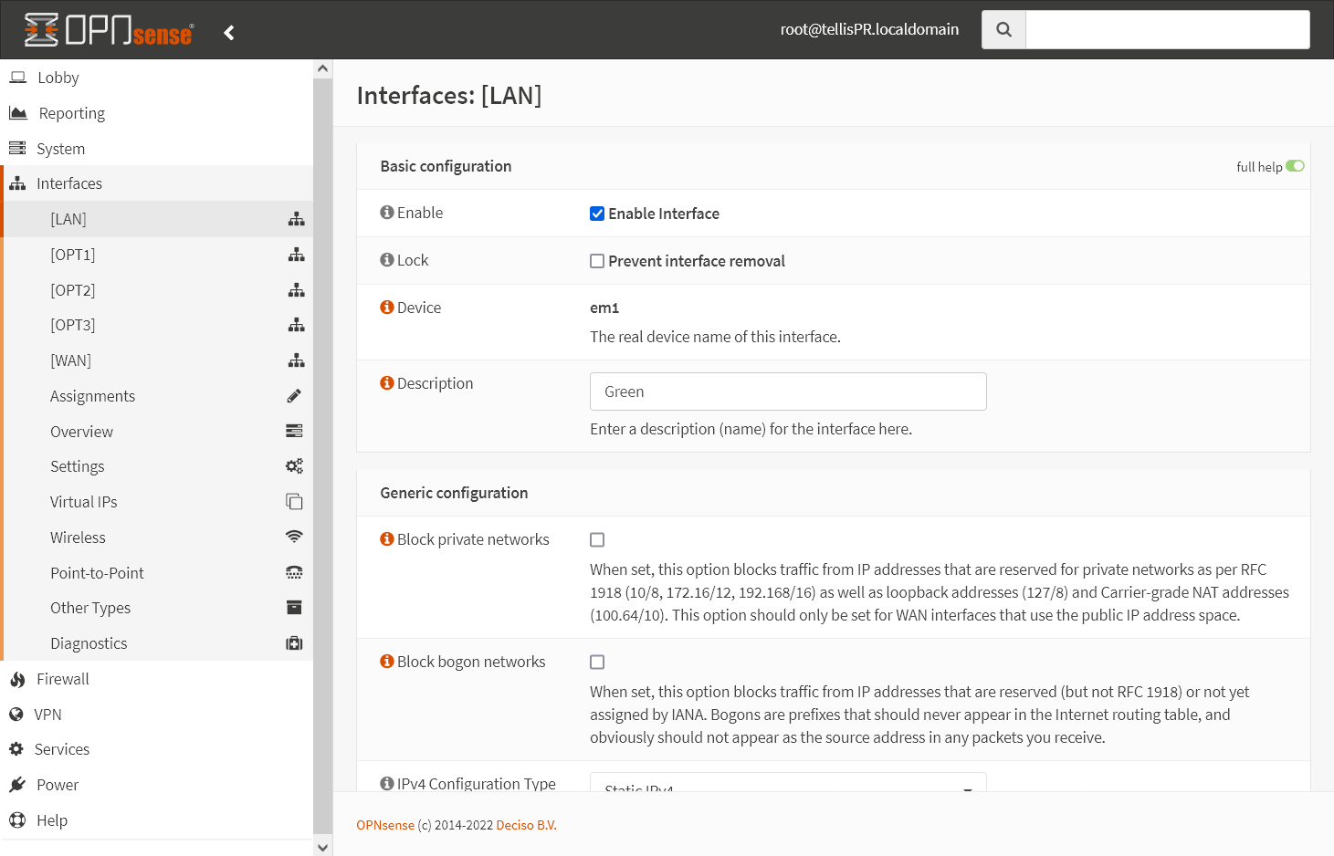The image size is (1334, 856).
Task: Select the [WAN] interface entry
Action: [70, 360]
